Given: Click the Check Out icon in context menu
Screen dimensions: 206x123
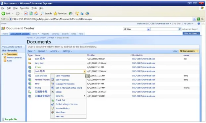Looking at the screenshot, I should [53, 100].
